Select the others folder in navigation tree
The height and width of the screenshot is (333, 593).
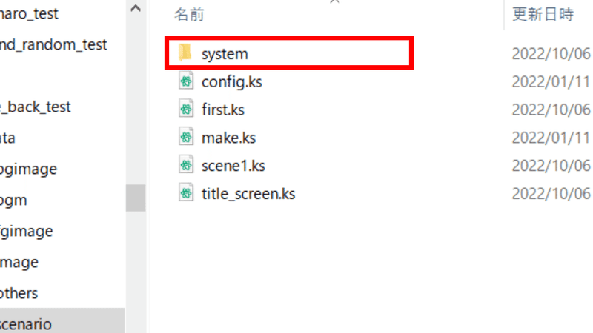tap(20, 293)
